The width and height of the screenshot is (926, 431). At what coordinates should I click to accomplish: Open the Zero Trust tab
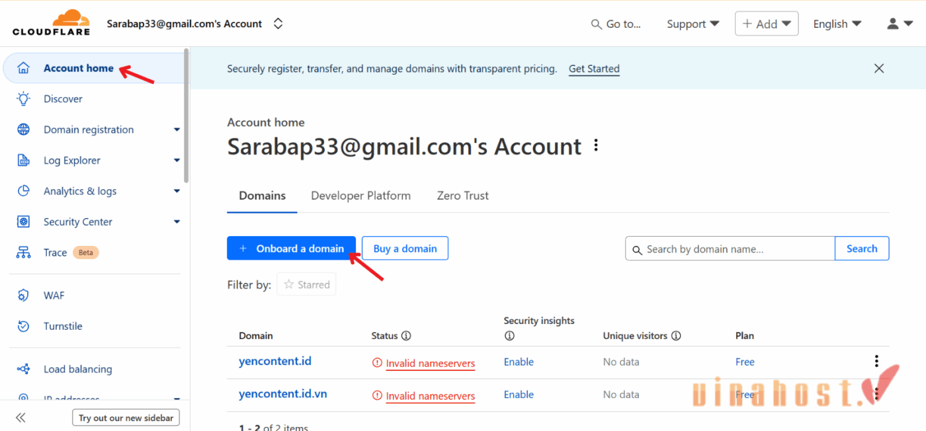pos(462,196)
